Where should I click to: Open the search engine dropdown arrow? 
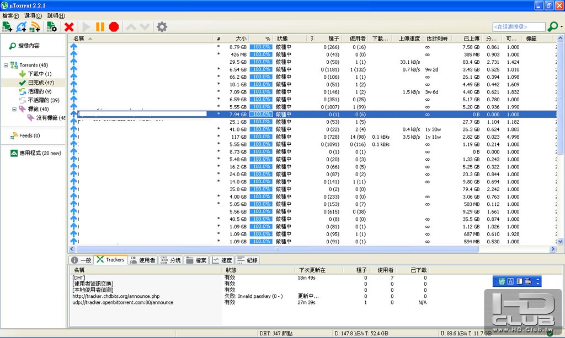coord(561,27)
